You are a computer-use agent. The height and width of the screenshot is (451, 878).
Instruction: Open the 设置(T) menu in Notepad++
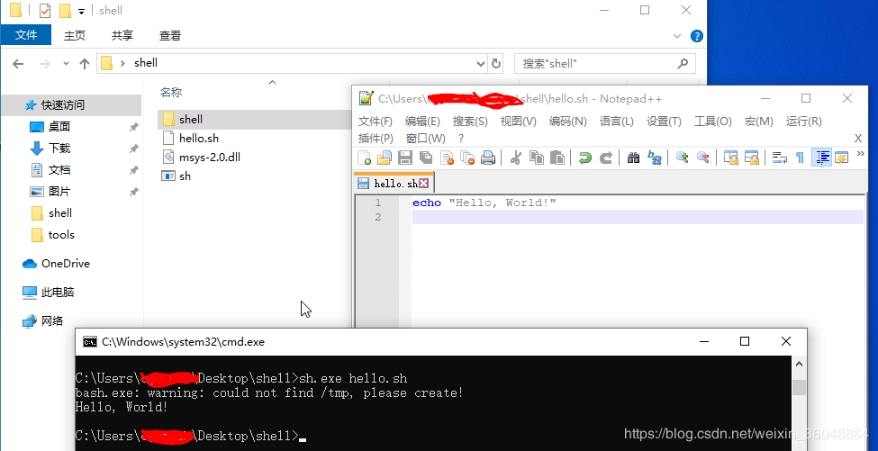tap(664, 122)
